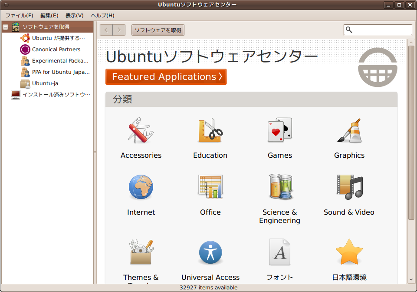The height and width of the screenshot is (292, 417).
Task: Click the Games label
Action: point(280,155)
